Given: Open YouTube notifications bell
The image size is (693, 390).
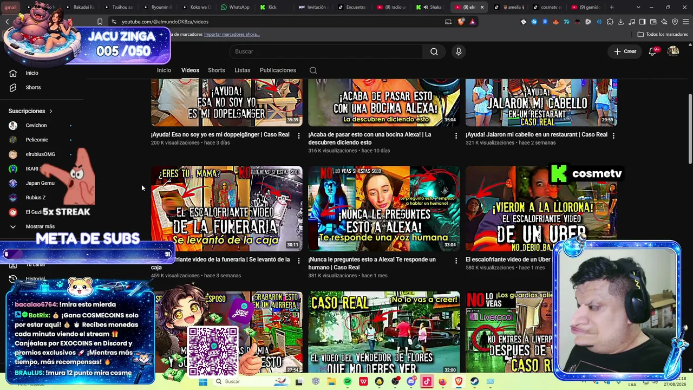Looking at the screenshot, I should [653, 51].
